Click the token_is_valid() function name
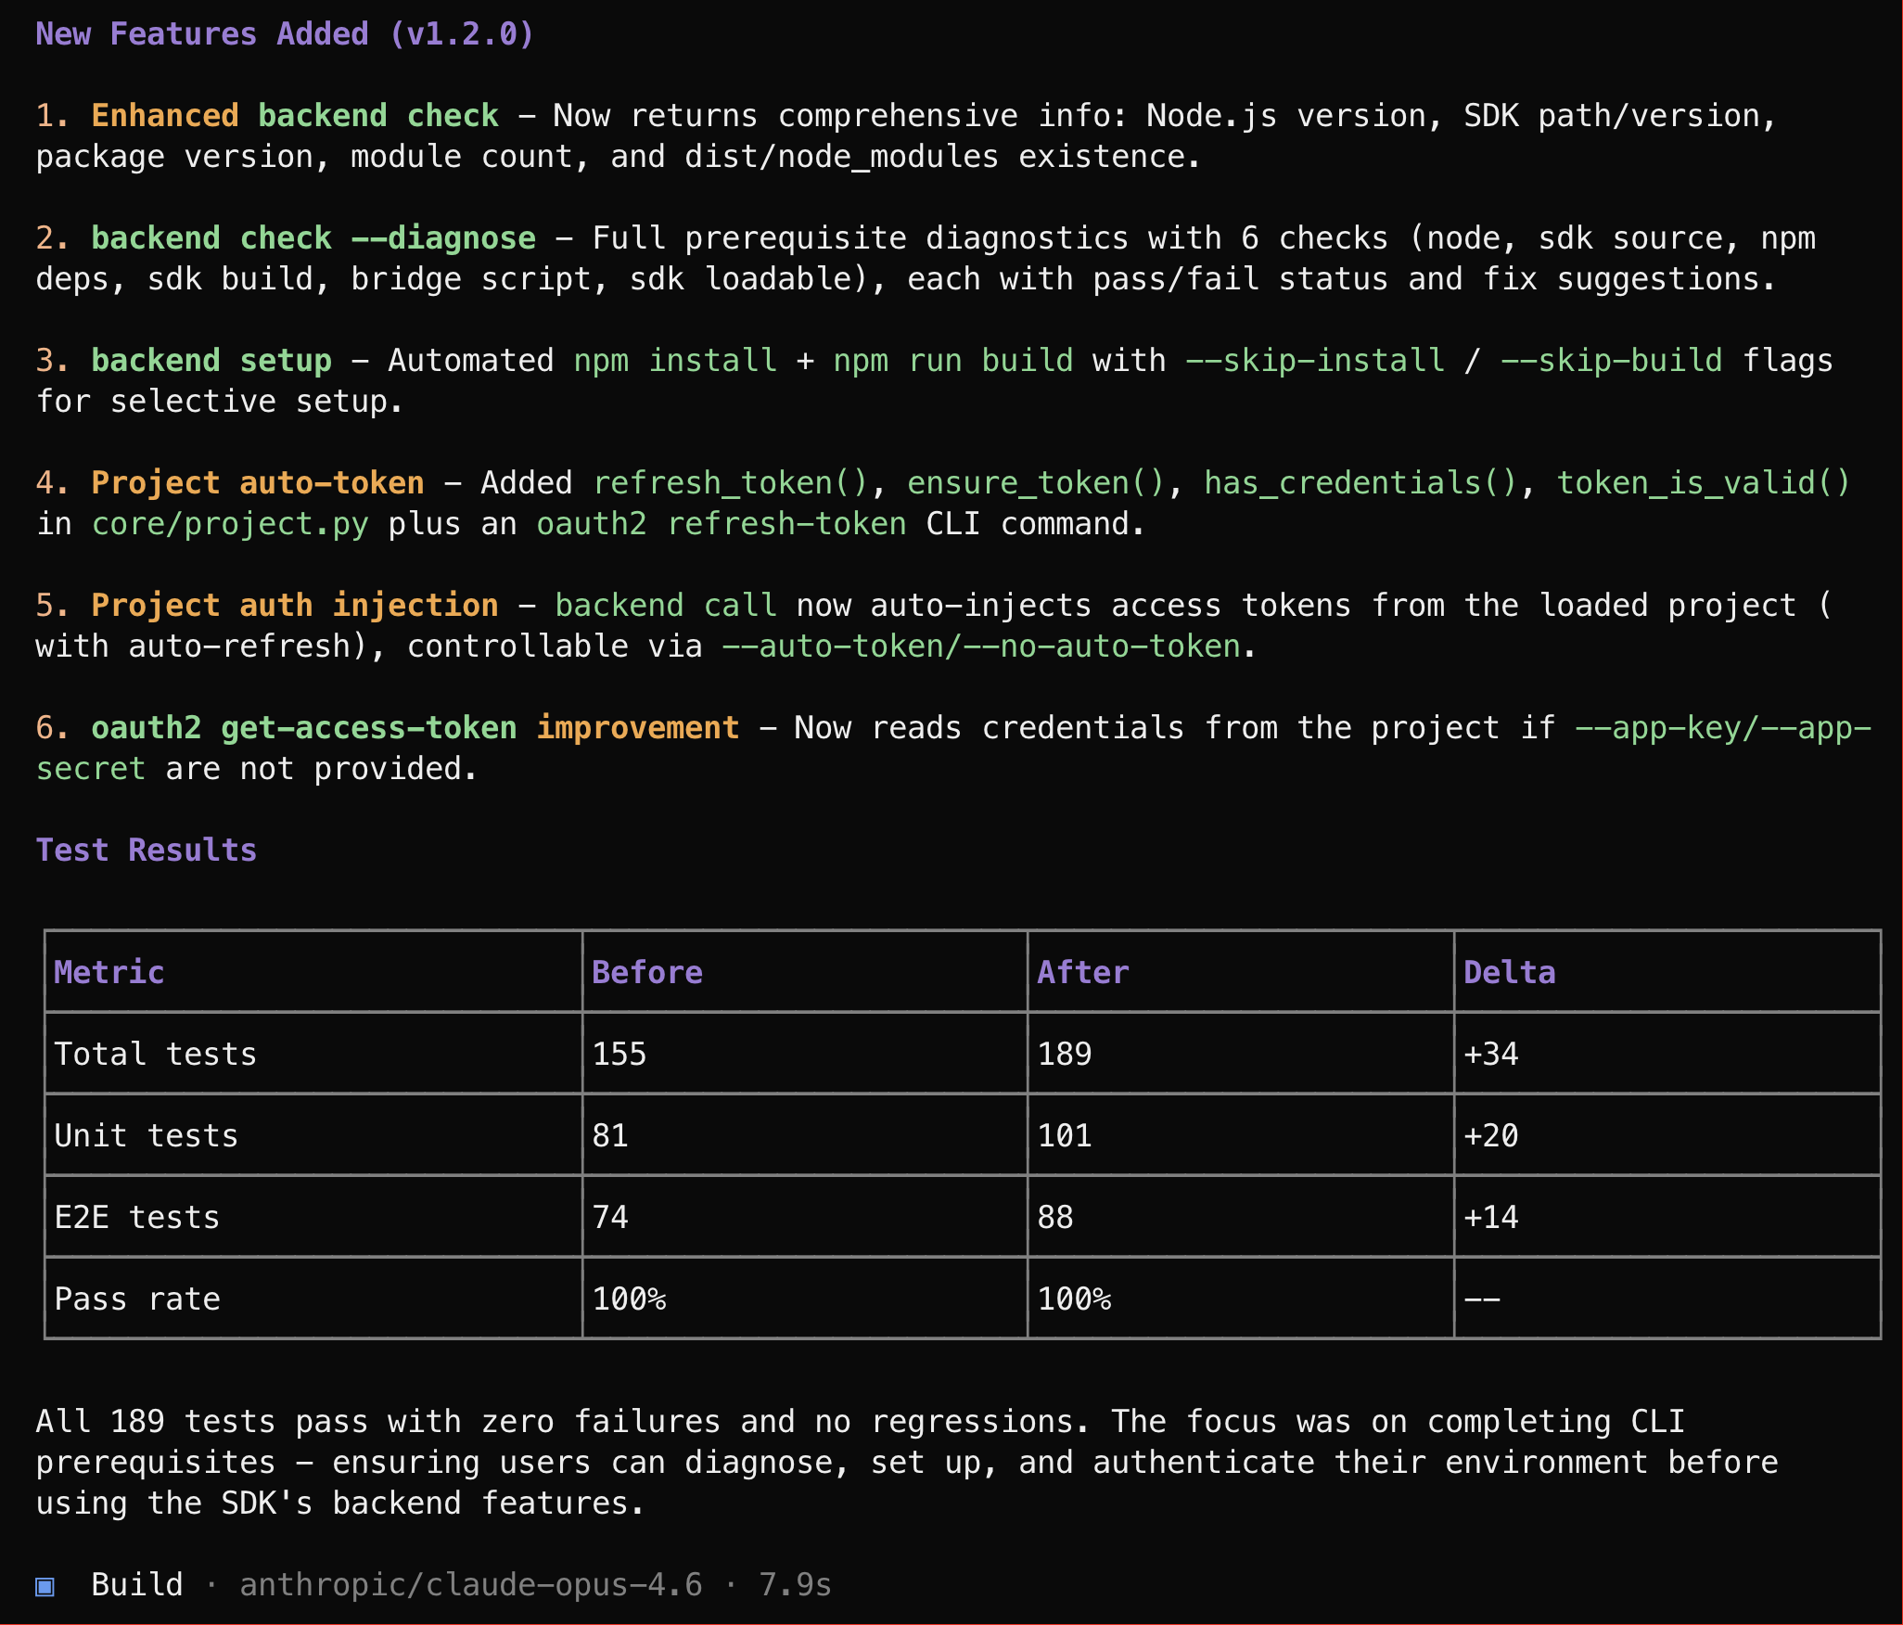This screenshot has height=1625, width=1903. [1703, 483]
